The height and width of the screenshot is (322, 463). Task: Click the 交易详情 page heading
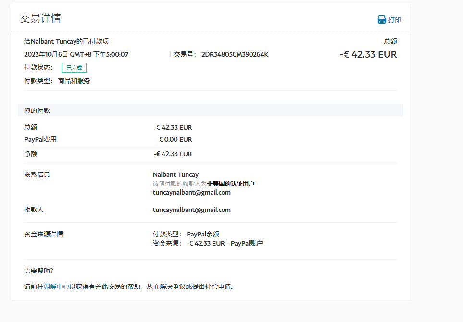[x=40, y=19]
